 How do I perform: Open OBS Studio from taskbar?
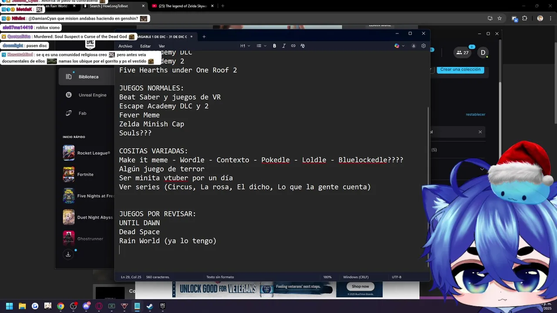coord(73,306)
